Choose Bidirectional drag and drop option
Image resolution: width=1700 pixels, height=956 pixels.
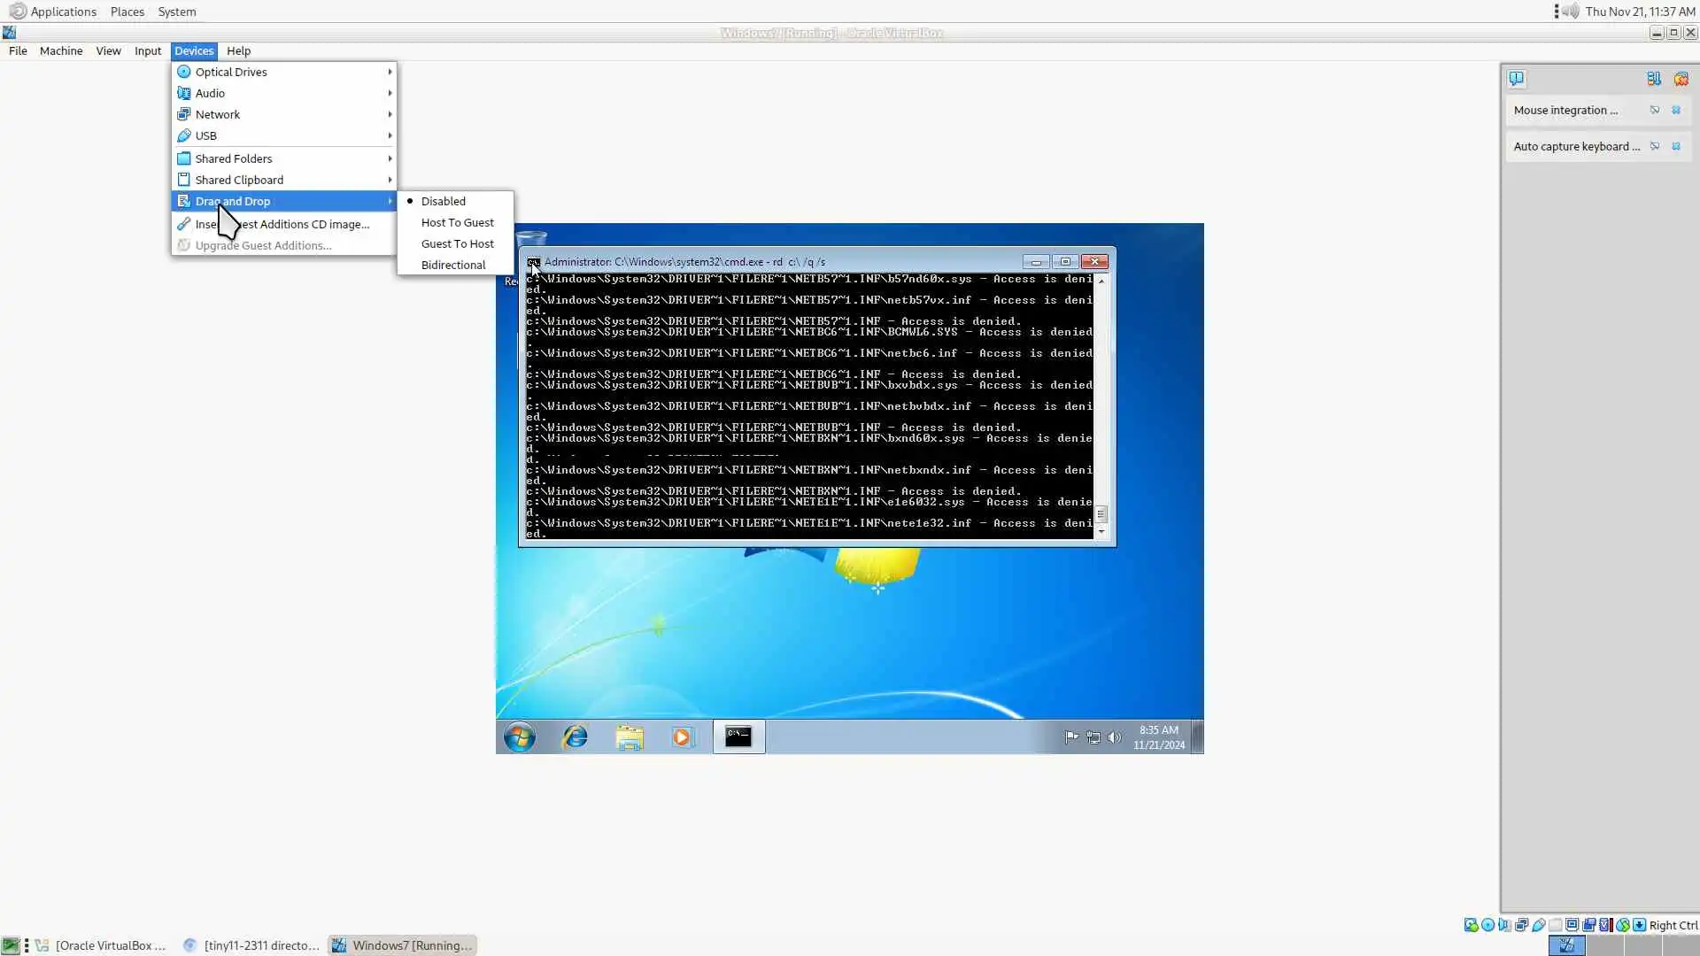click(452, 265)
